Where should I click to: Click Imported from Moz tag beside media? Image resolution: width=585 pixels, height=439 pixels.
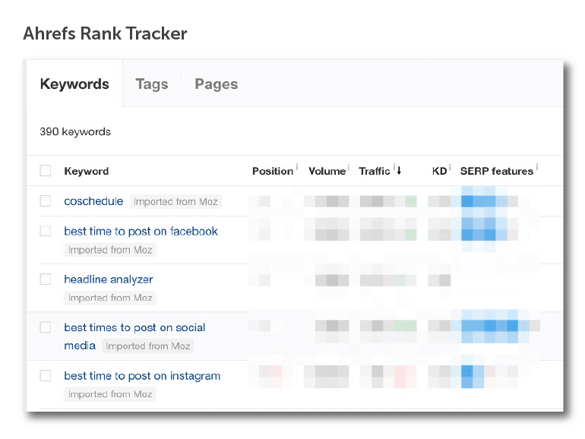click(147, 346)
